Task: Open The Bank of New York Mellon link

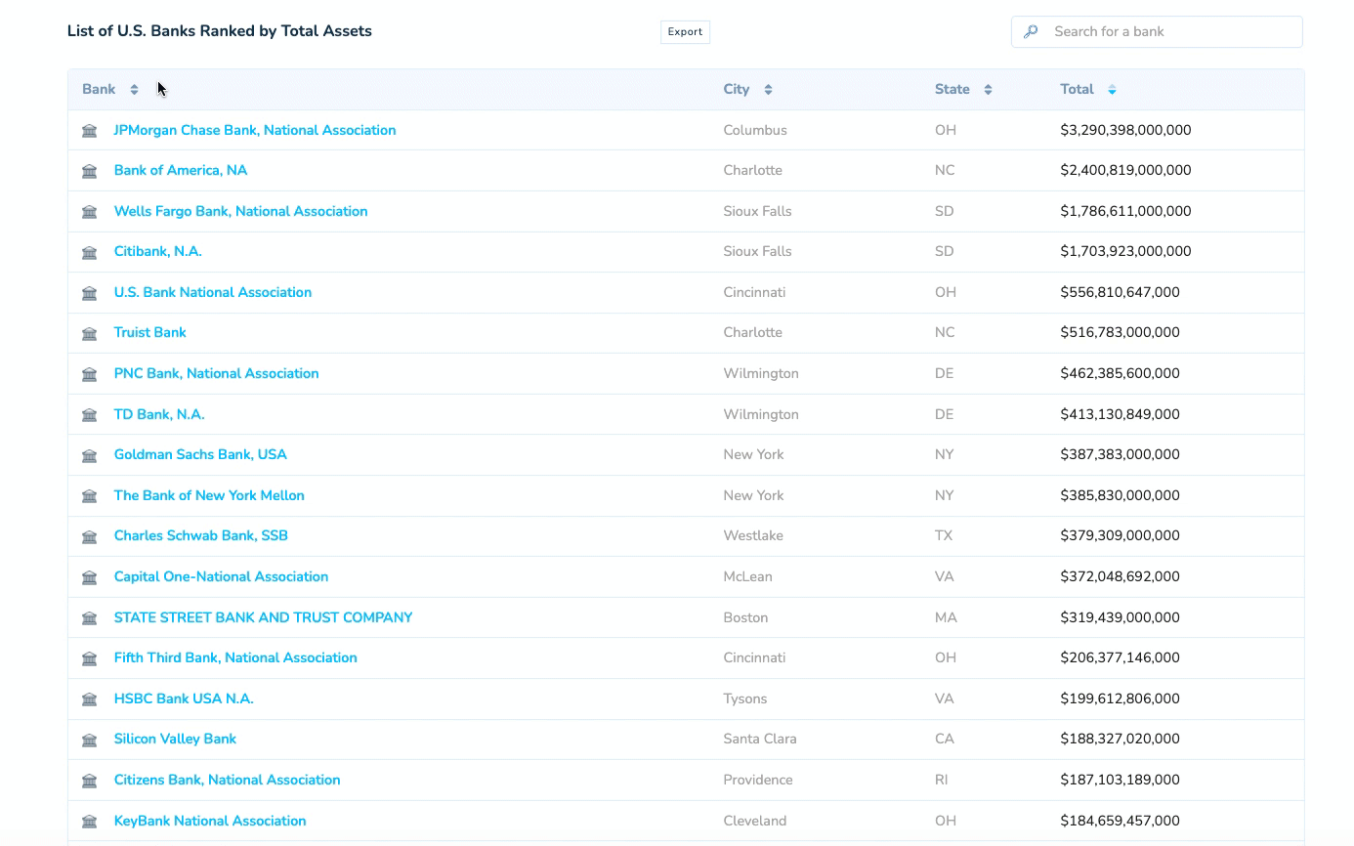Action: point(209,495)
